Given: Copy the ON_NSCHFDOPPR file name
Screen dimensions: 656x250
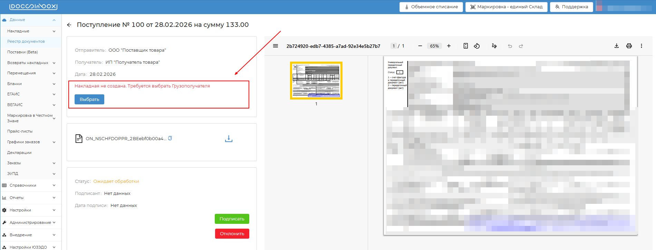Looking at the screenshot, I should pos(170,138).
